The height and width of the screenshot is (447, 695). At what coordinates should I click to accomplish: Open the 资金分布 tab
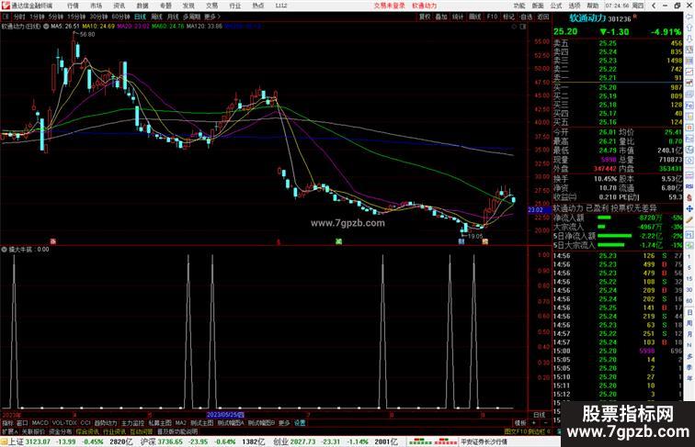click(61, 431)
